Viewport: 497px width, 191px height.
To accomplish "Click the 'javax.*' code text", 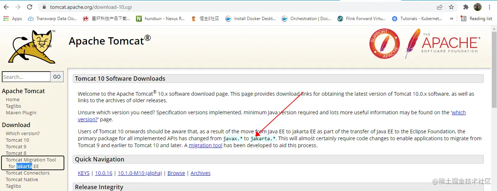I will [x=233, y=139].
